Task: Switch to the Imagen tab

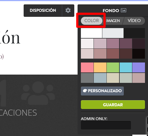Action: coord(113,21)
